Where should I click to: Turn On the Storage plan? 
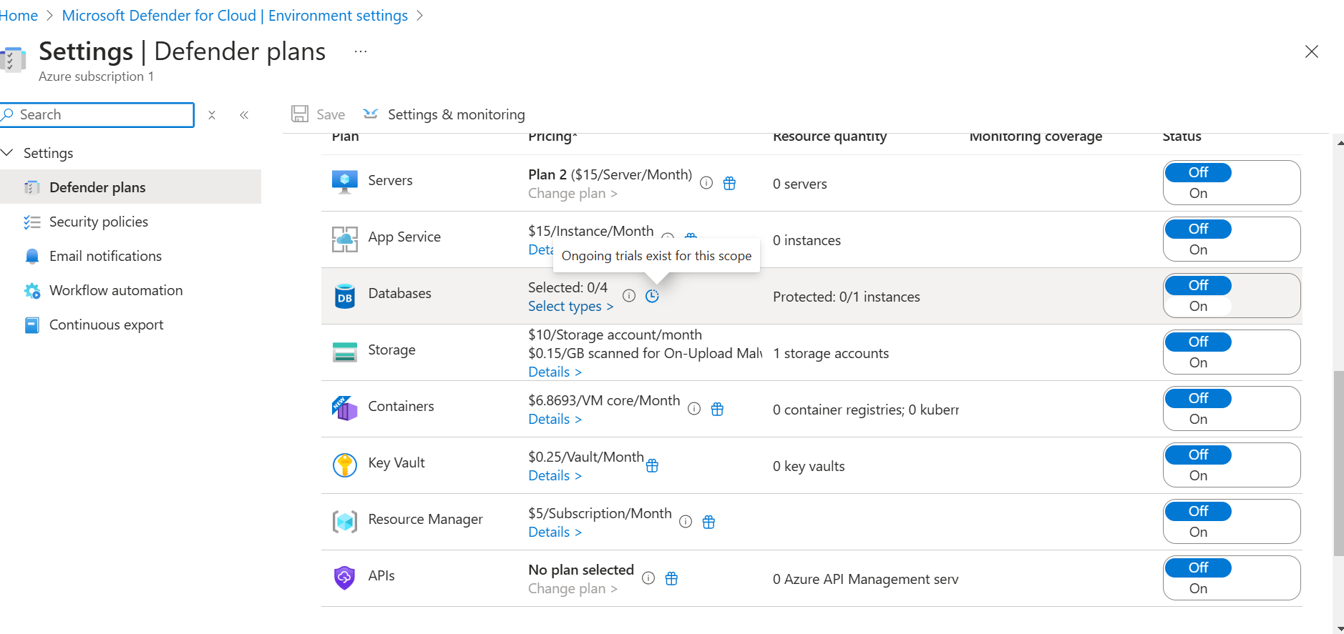click(1198, 362)
